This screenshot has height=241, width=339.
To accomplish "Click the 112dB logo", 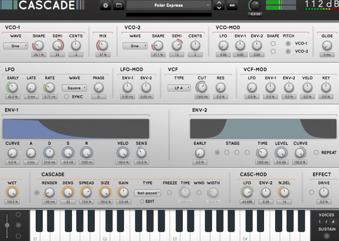I will (x=322, y=5).
